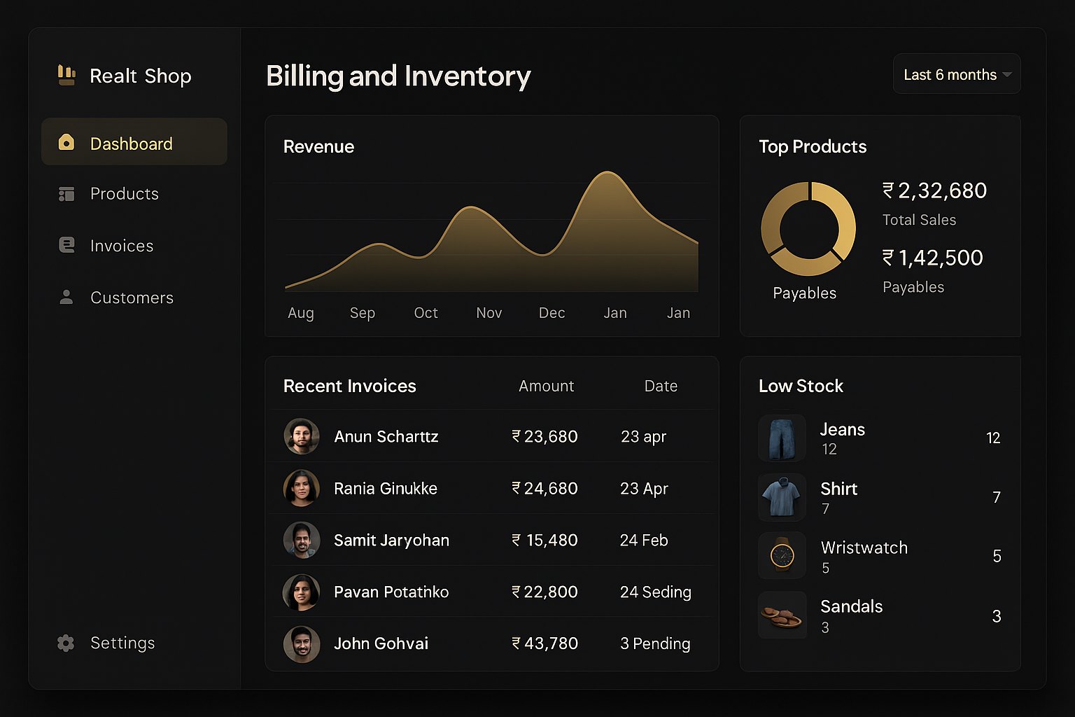This screenshot has height=717, width=1075.
Task: Click the Wristwatch low stock label
Action: pyautogui.click(x=864, y=548)
